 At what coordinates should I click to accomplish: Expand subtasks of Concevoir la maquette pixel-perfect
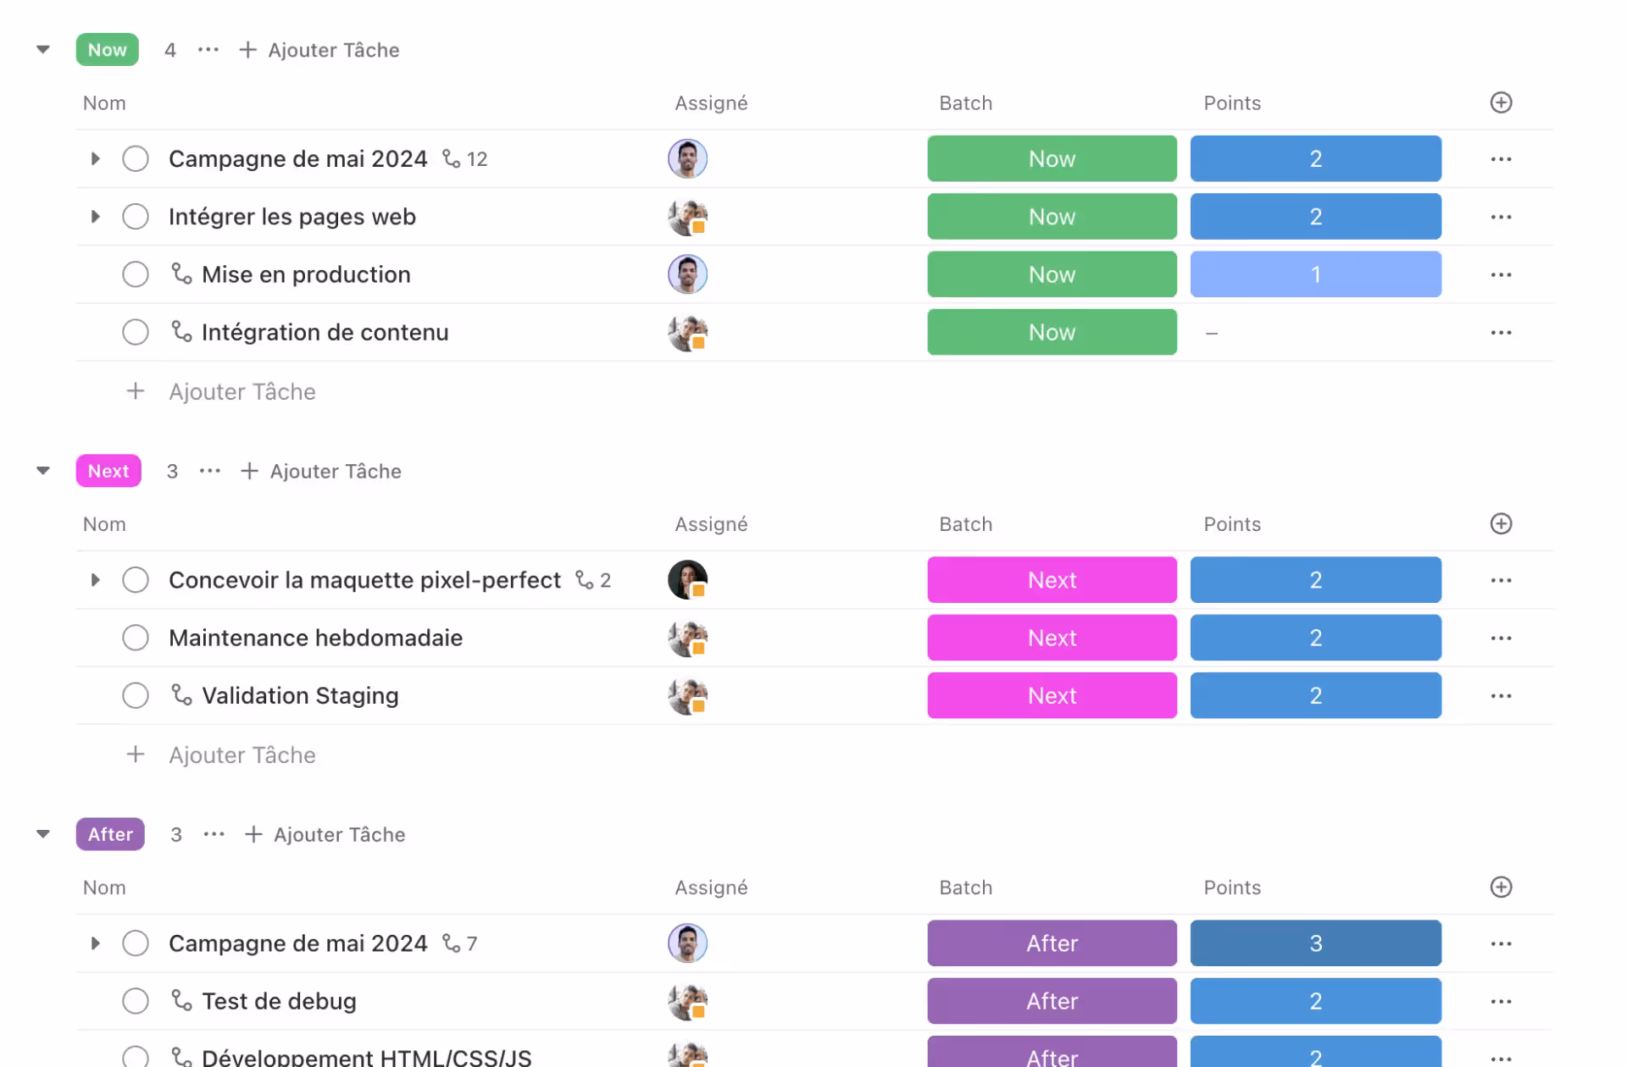[x=96, y=580]
